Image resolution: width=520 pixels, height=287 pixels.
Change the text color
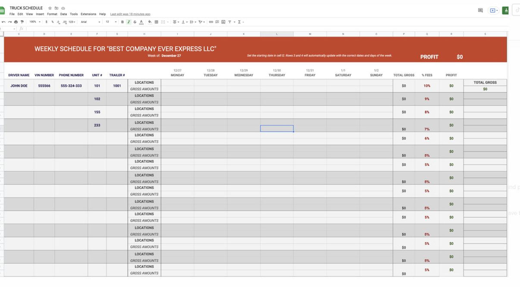tap(141, 22)
